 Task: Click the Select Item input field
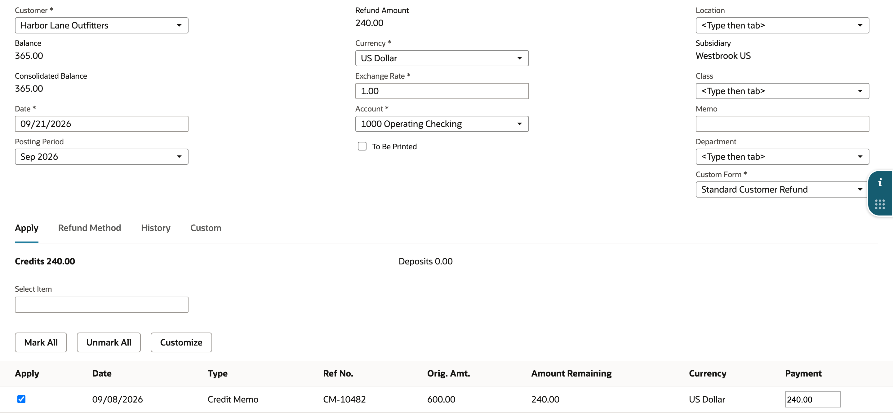[102, 304]
